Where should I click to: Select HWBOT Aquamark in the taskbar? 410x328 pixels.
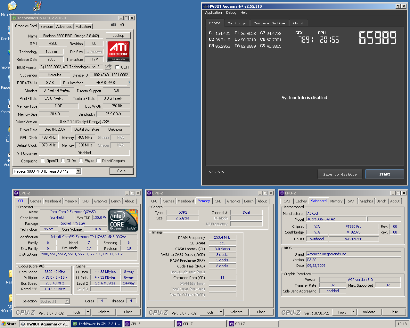point(44,324)
